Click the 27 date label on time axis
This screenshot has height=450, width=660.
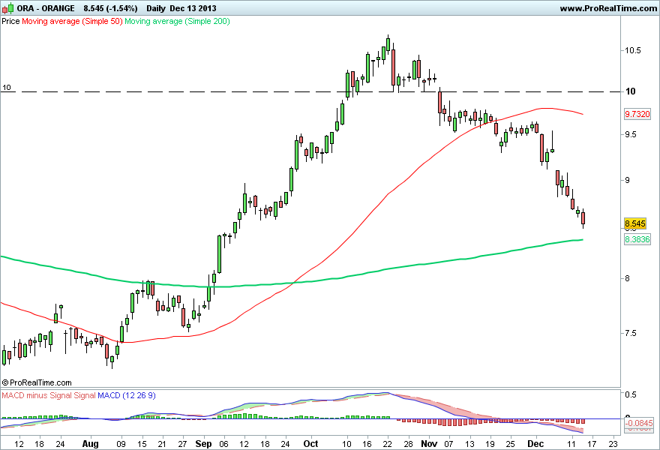182,444
